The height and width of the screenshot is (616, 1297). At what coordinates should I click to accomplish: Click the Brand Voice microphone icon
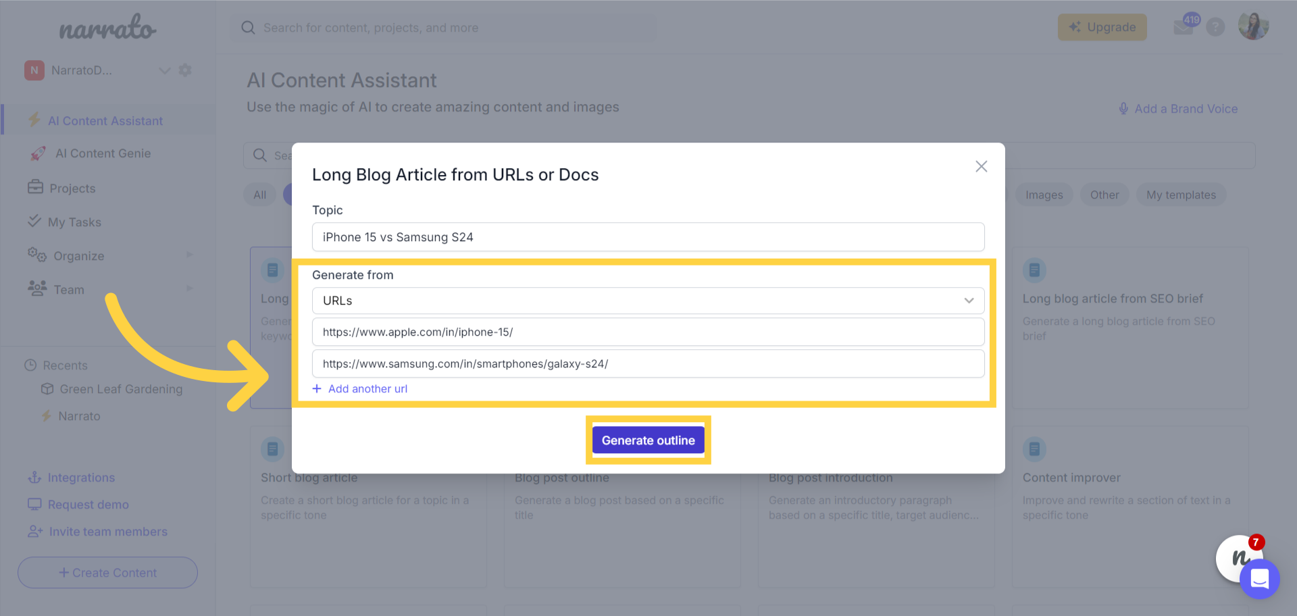click(1123, 108)
